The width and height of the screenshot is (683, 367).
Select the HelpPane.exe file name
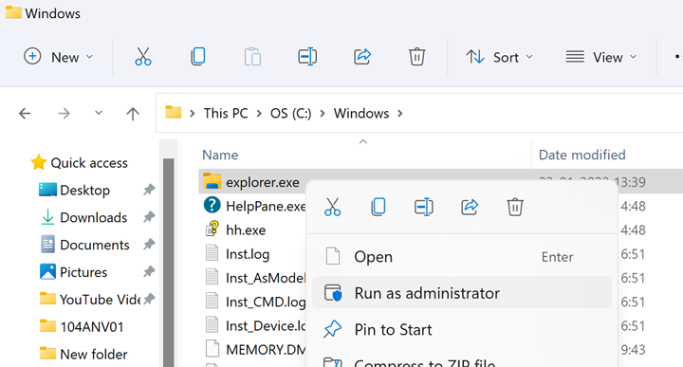pos(266,206)
